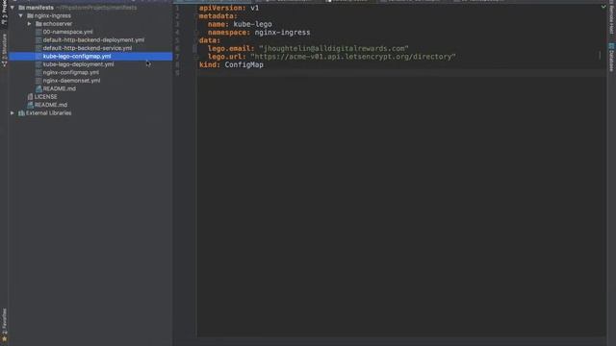Screen dimensions: 616x346
Task: Click the data key in editor
Action: (x=210, y=40)
